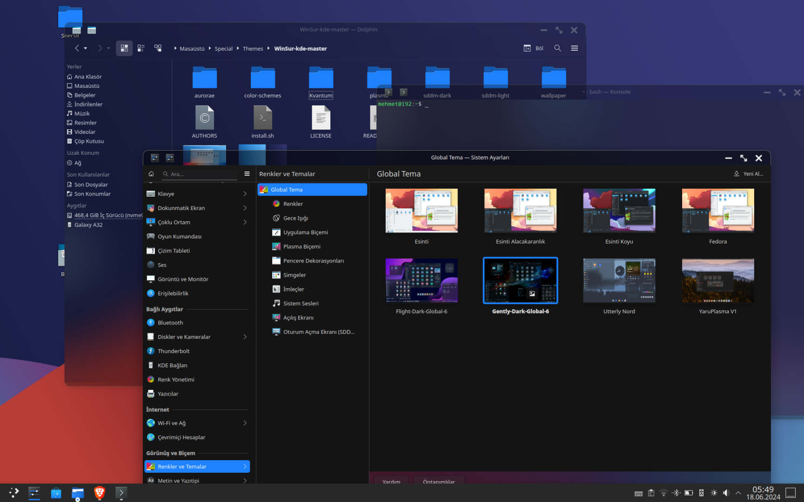Open the Dolphin hamburger menu
804x502 pixels.
click(x=575, y=48)
